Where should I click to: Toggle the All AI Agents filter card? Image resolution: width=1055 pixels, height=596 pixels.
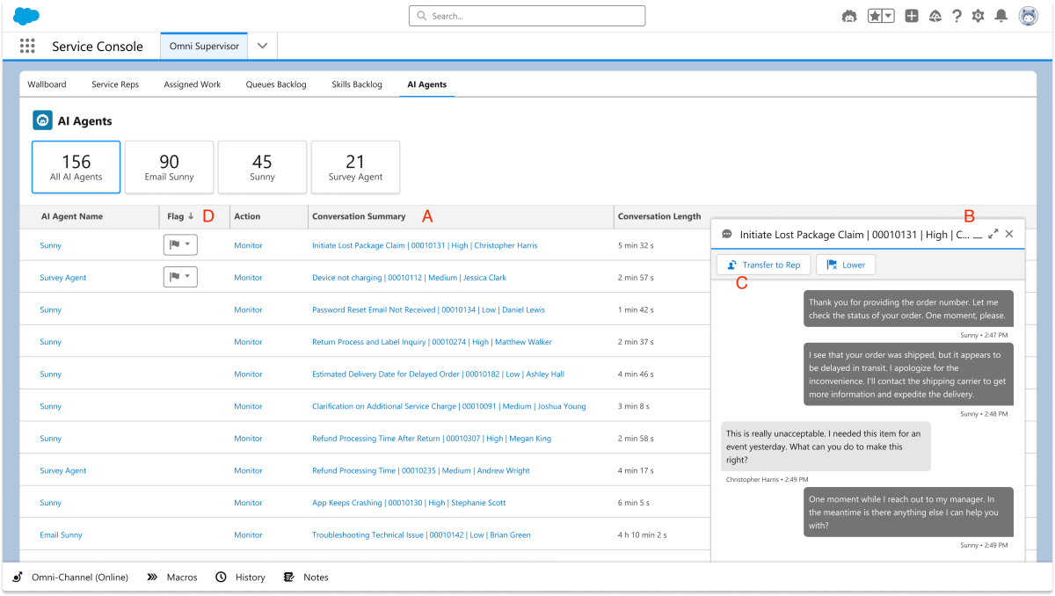76,167
